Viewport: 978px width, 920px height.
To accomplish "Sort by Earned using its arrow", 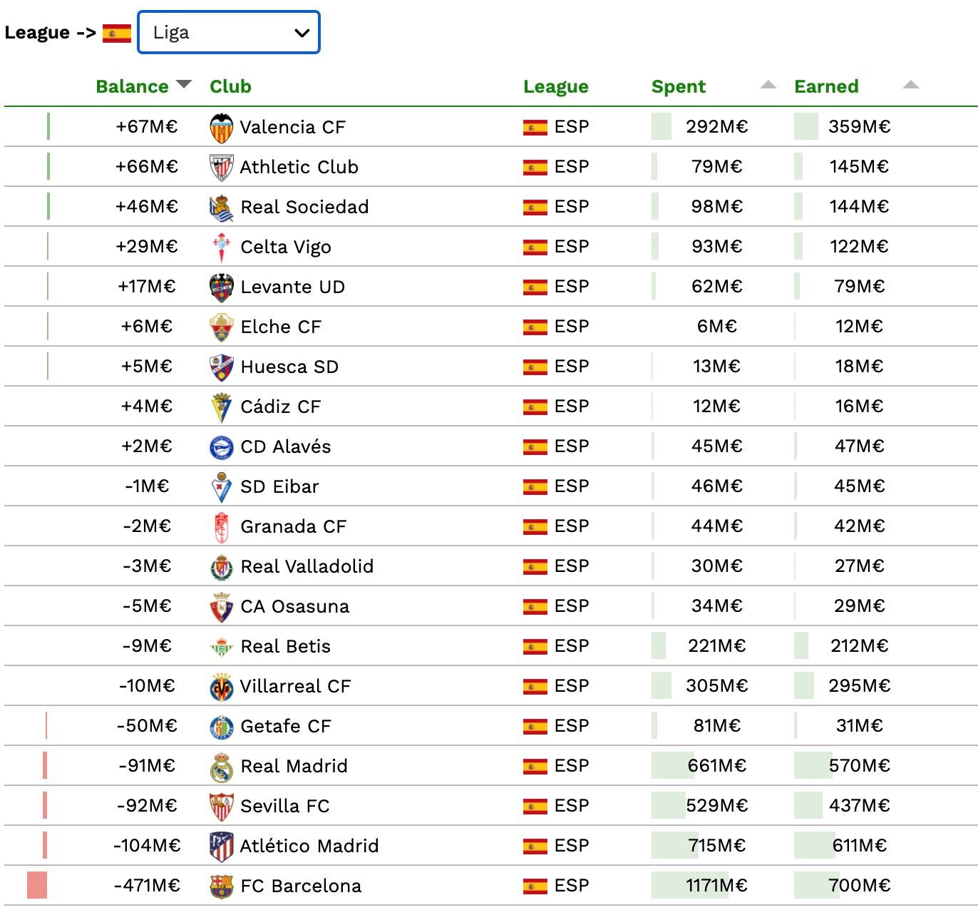I will [910, 85].
